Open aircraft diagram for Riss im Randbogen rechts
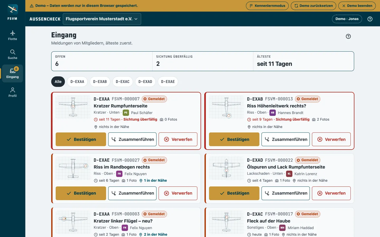The image size is (380, 237). click(x=73, y=168)
